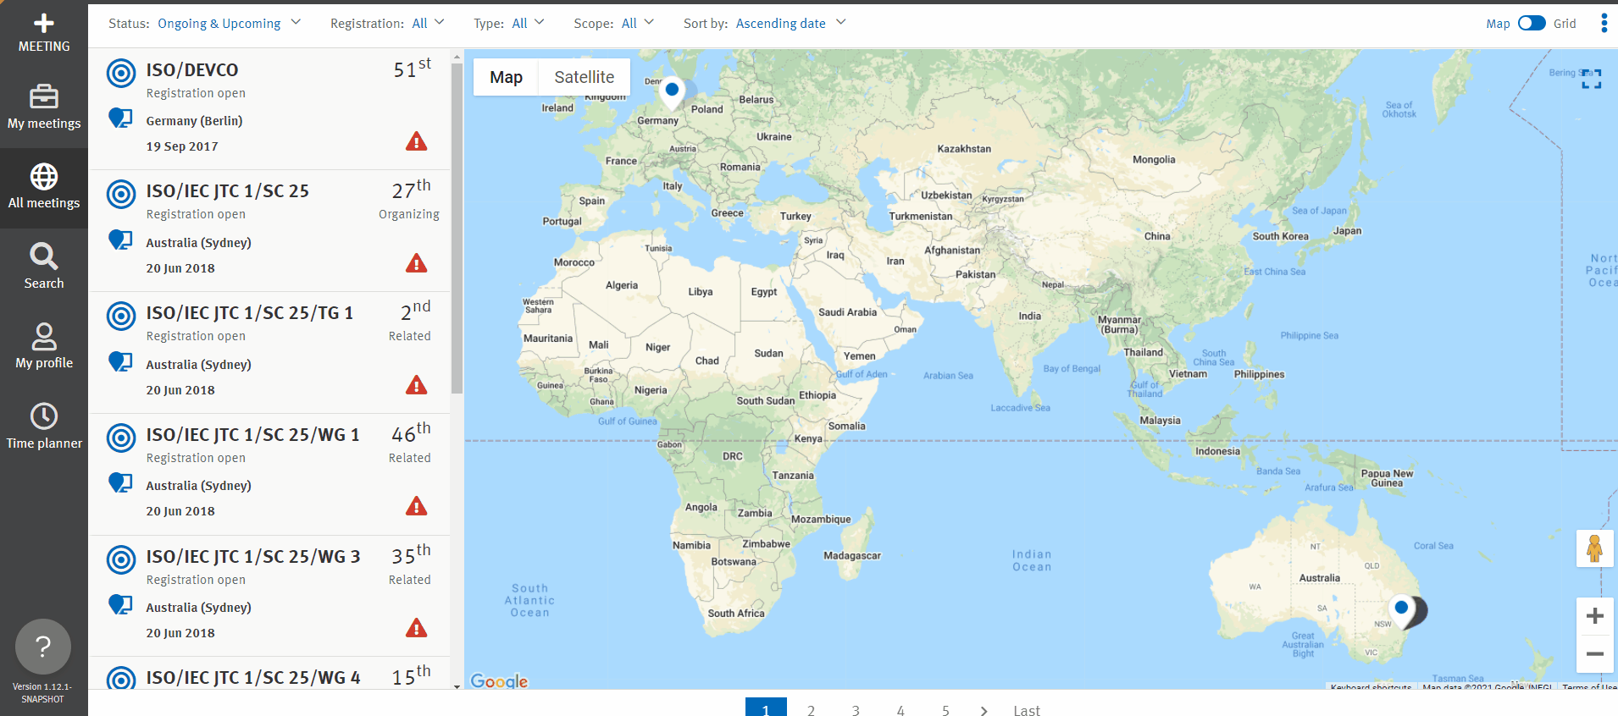The height and width of the screenshot is (716, 1618).
Task: Click the Sydney map pin marker
Action: point(1403,611)
